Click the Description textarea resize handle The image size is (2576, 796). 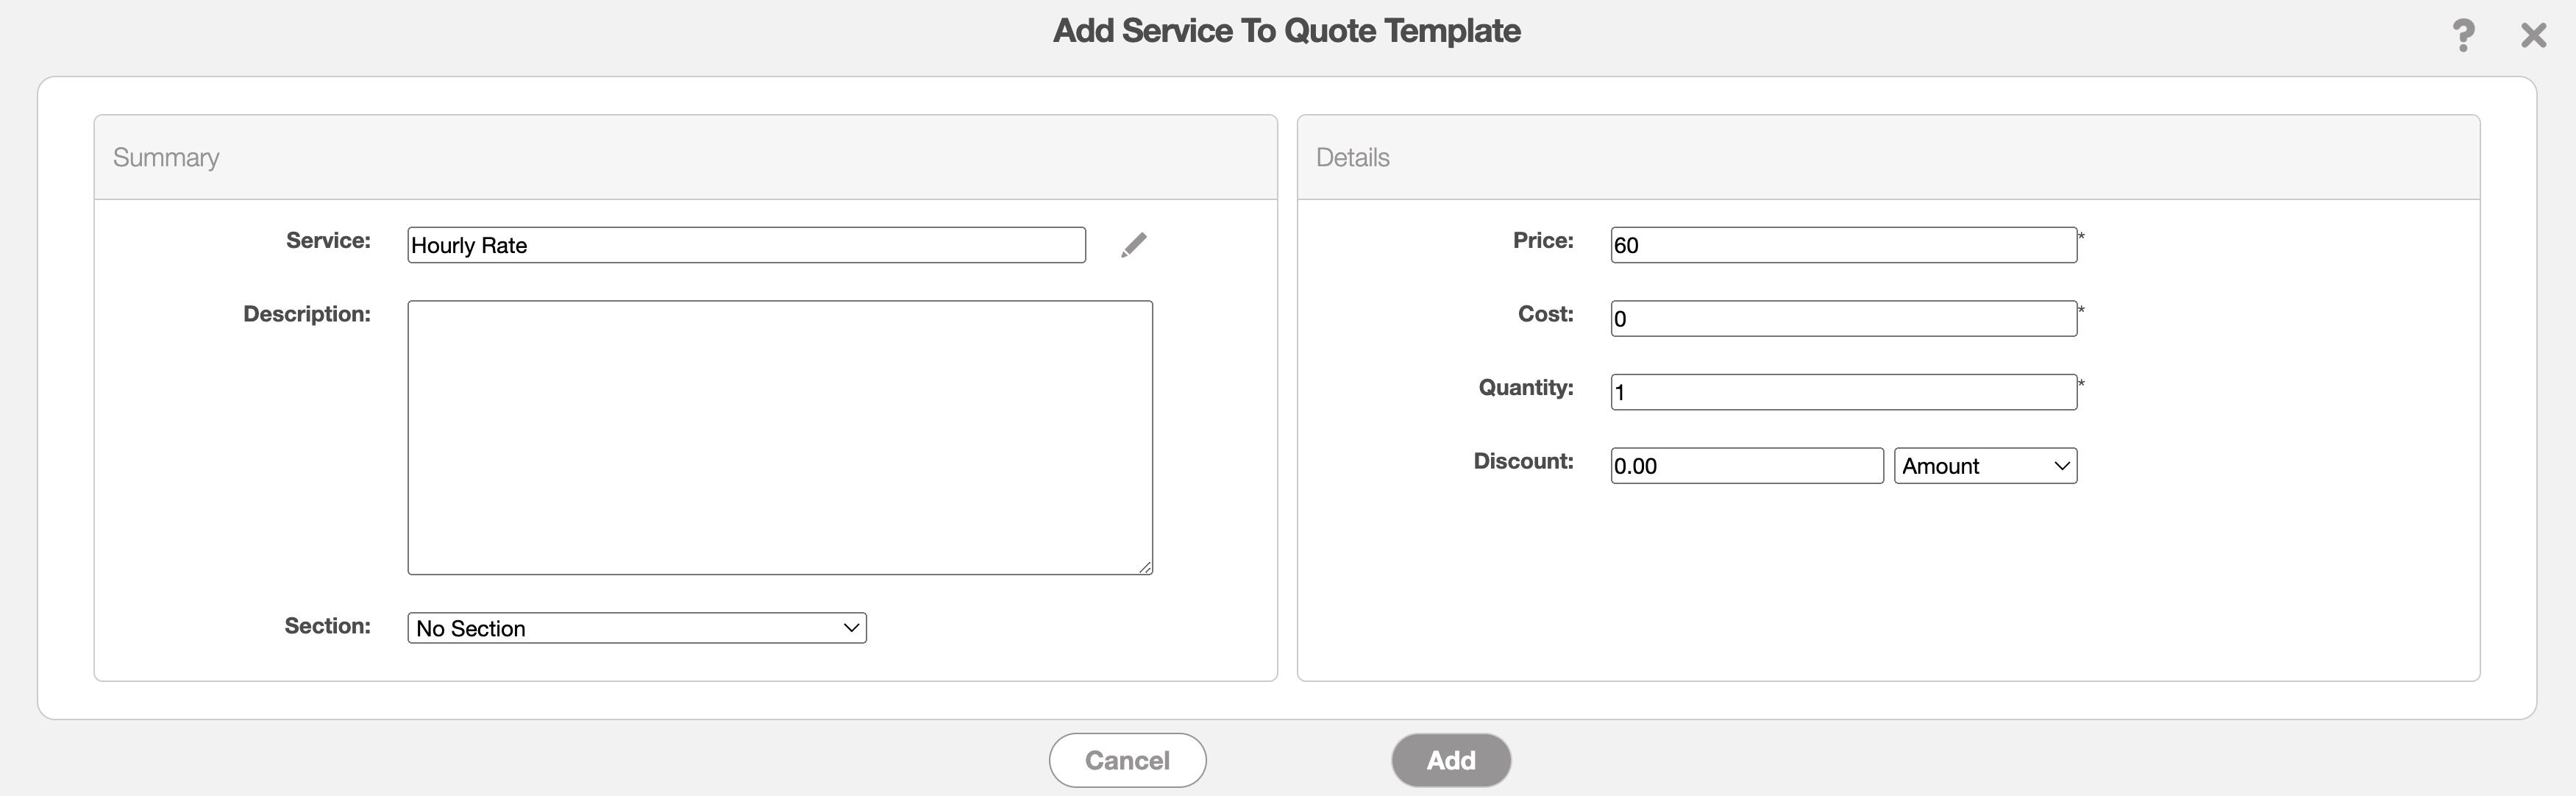[x=1145, y=567]
